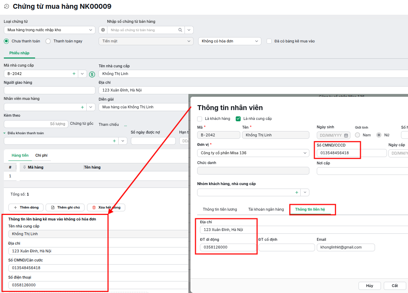Click the Thêm dòng button
This screenshot has width=408, height=293.
26,207
